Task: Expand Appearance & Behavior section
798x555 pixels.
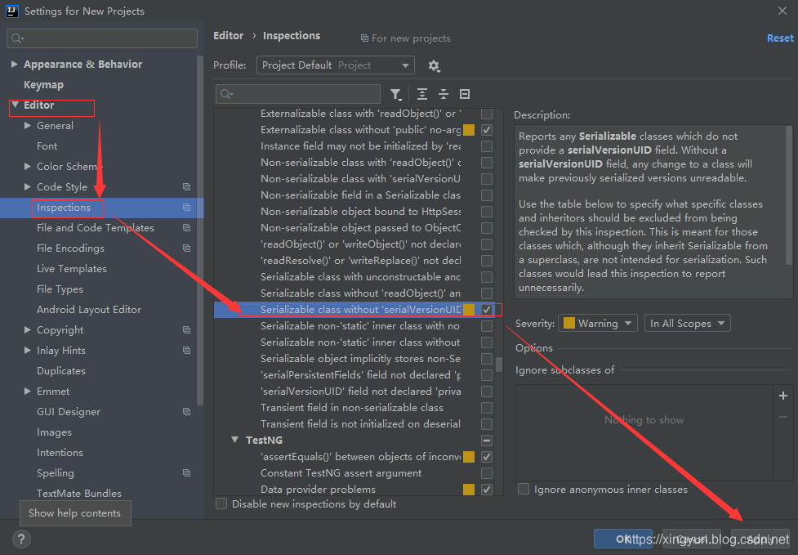Action: 14,64
